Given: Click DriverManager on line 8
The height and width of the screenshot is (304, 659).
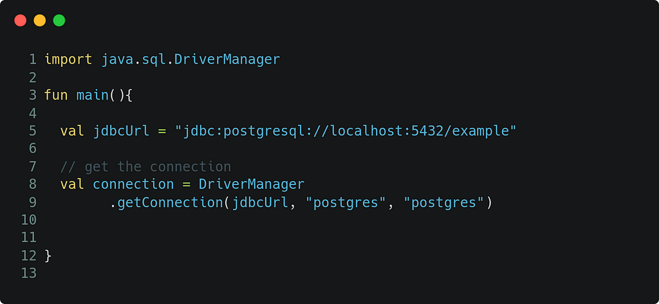Looking at the screenshot, I should [252, 184].
